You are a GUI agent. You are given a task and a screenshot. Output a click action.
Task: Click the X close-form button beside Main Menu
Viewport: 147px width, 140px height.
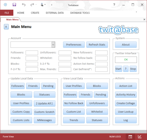tap(6, 27)
